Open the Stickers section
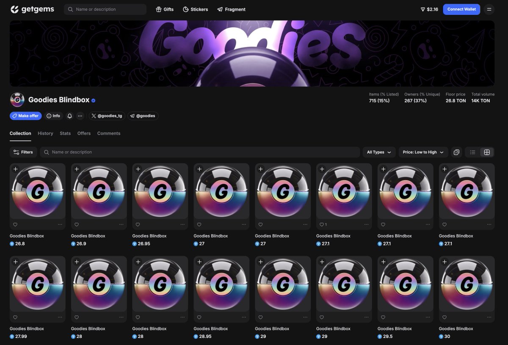The height and width of the screenshot is (345, 508). [195, 9]
